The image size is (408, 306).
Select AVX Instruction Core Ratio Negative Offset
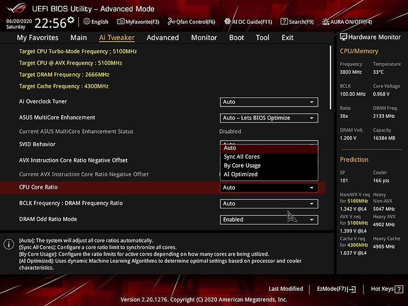click(73, 160)
